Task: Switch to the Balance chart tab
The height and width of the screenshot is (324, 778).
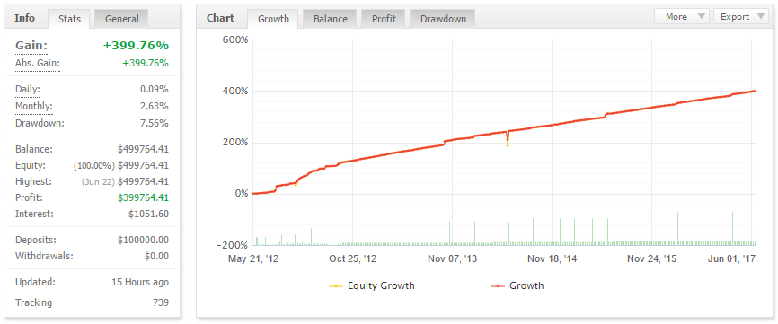Action: [x=331, y=19]
